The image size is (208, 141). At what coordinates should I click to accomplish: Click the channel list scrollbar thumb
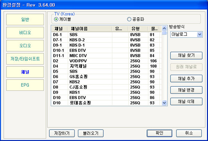(x=164, y=33)
